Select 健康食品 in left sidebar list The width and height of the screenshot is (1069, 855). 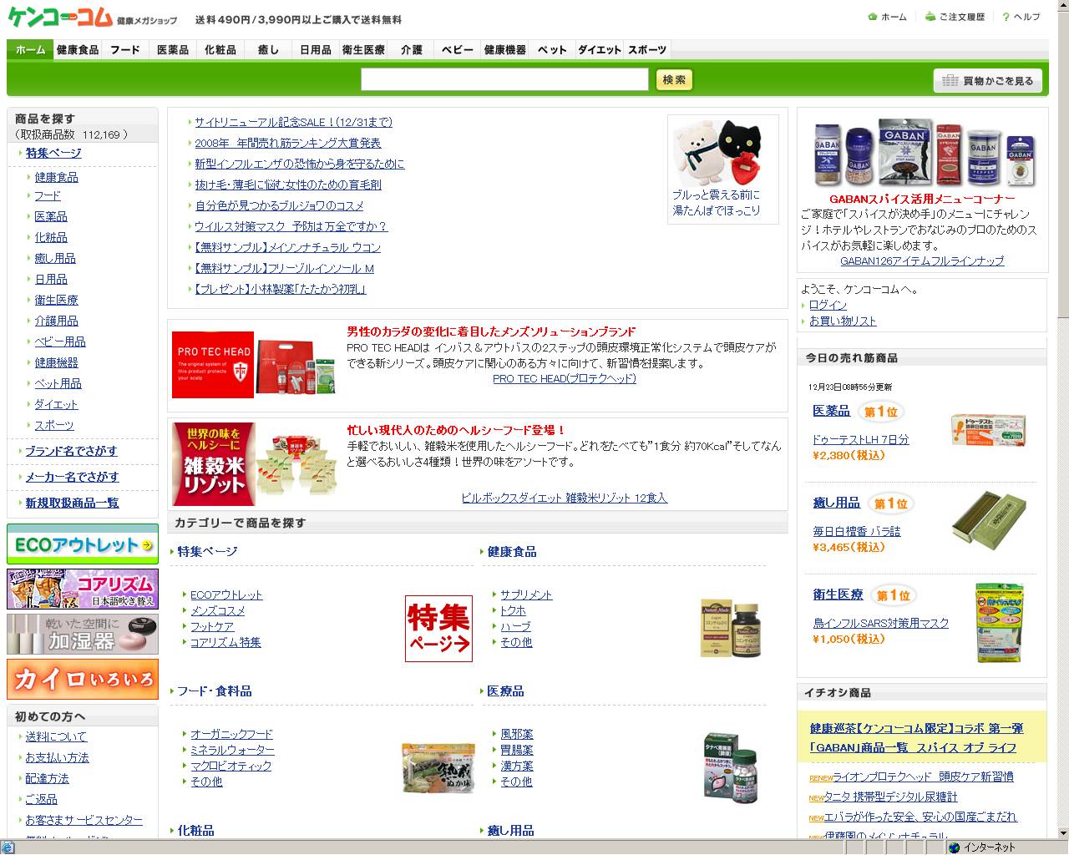pos(56,177)
